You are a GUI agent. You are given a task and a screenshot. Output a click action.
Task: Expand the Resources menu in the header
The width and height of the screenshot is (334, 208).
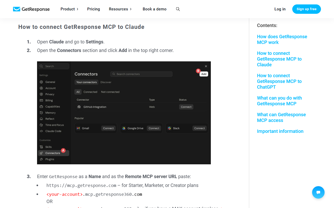tap(120, 9)
